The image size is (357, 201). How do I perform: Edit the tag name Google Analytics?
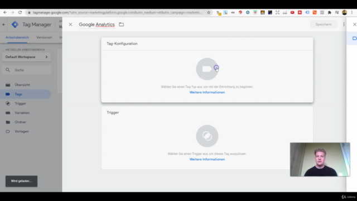(x=97, y=25)
